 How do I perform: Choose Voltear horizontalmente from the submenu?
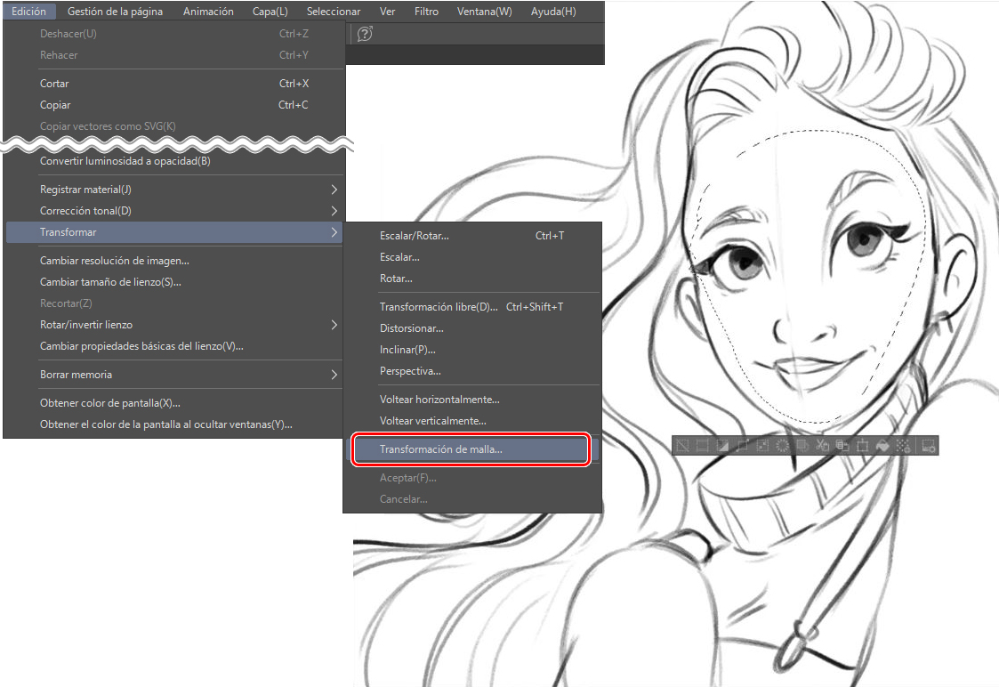[439, 400]
